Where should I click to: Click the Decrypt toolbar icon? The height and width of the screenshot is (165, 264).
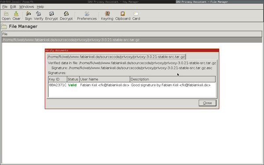66,16
